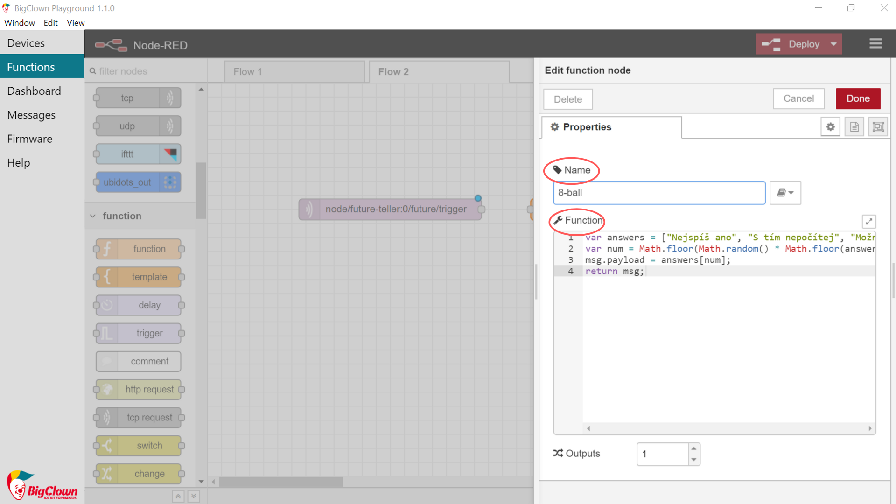
Task: Go to the Functions section
Action: pyautogui.click(x=42, y=67)
